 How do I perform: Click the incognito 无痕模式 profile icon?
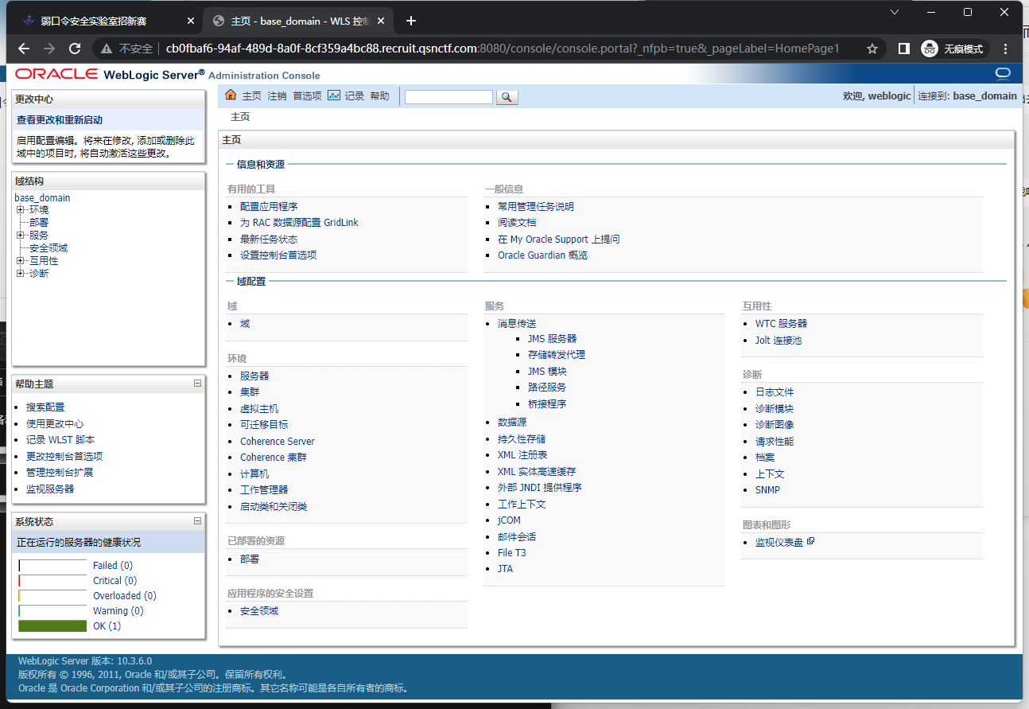953,49
